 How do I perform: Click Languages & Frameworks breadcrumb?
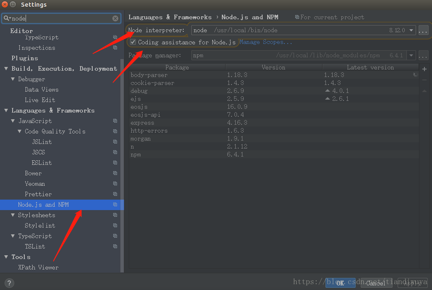[170, 17]
